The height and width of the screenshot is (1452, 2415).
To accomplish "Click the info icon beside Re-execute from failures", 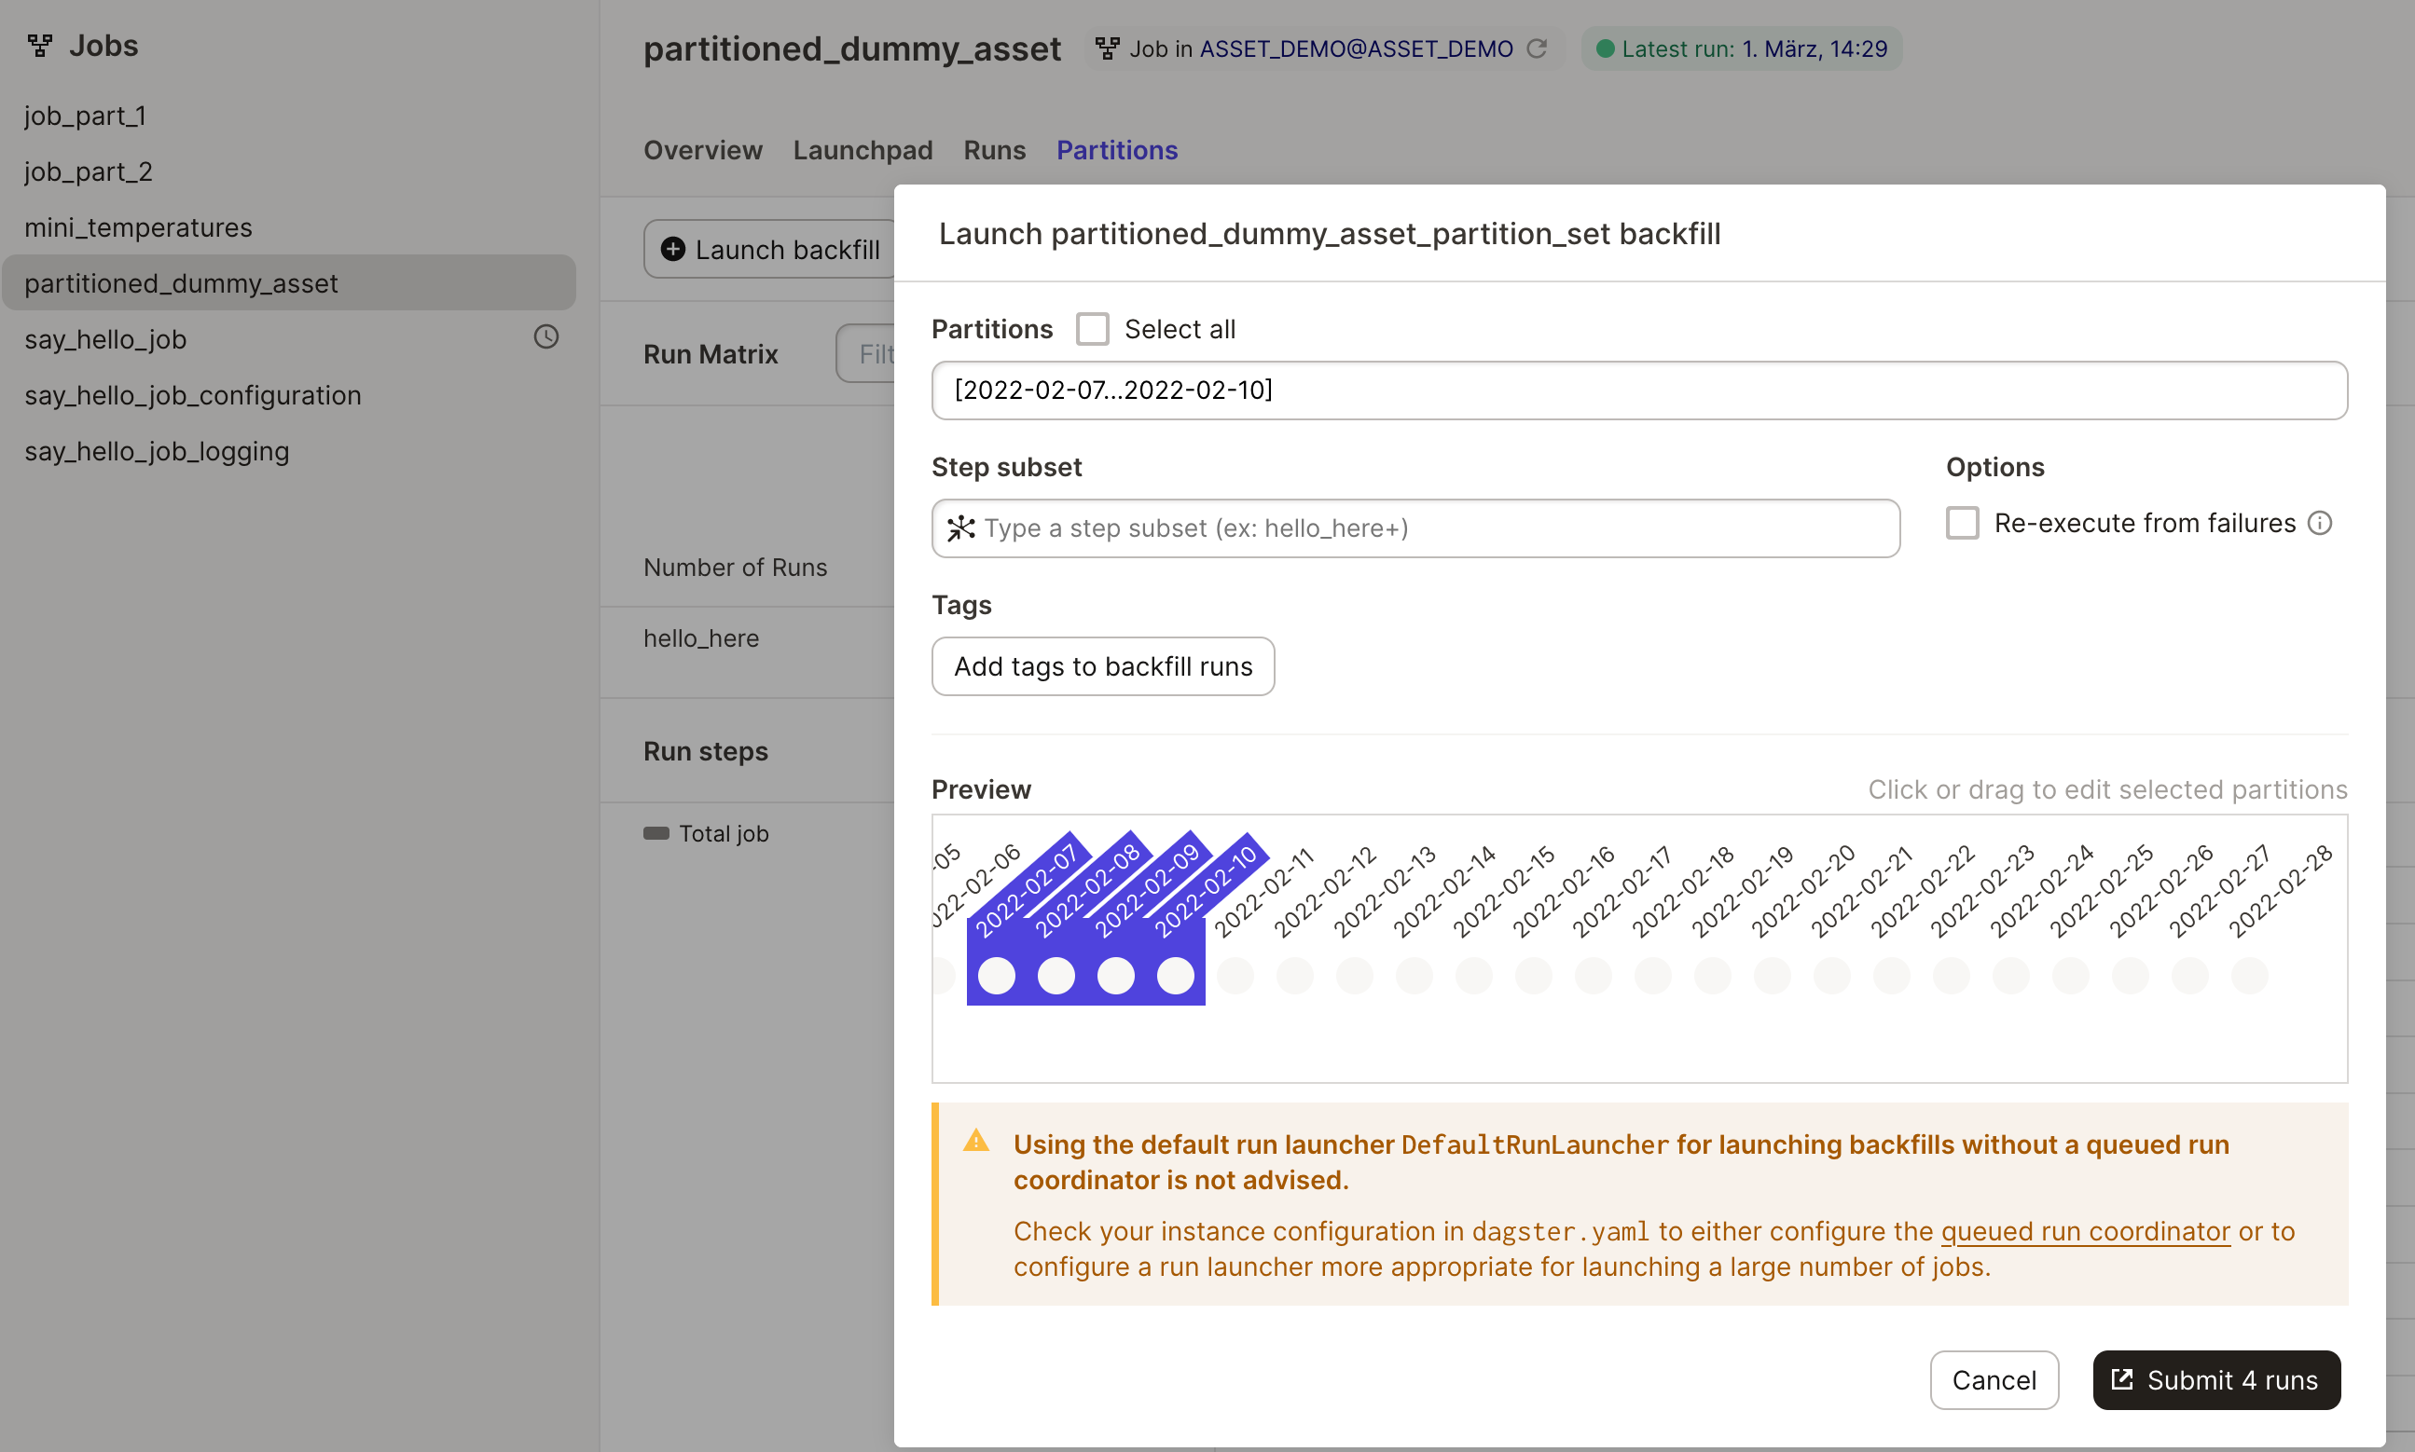I will point(2320,524).
